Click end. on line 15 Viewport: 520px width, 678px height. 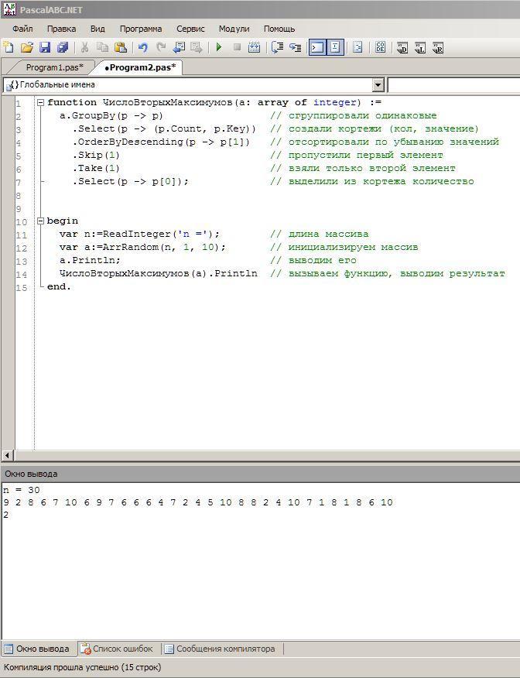coord(59,286)
